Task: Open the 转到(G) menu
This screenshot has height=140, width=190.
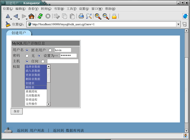Action: coord(46,9)
